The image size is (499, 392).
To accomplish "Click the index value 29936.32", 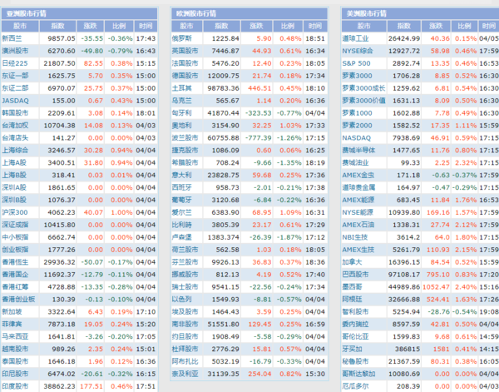I will pyautogui.click(x=60, y=262).
